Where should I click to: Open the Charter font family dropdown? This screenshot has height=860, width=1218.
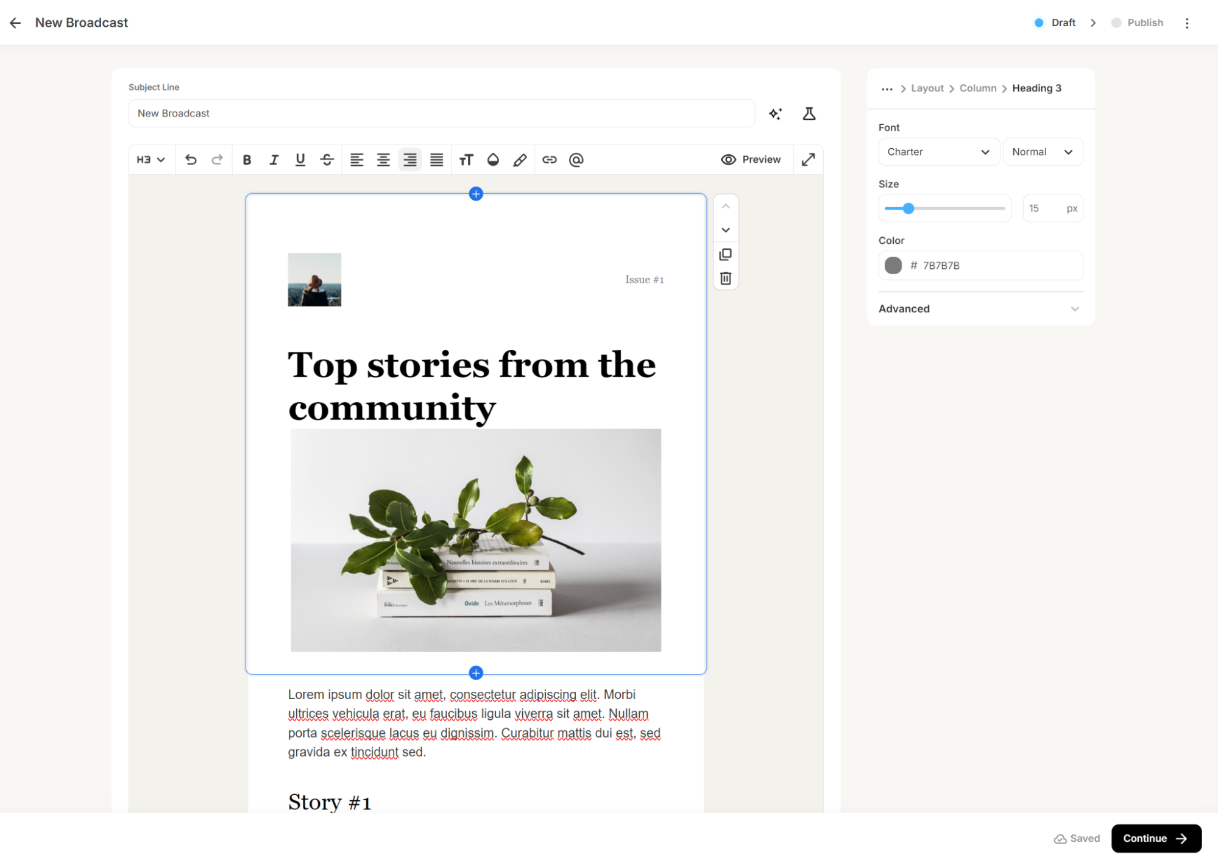tap(938, 152)
